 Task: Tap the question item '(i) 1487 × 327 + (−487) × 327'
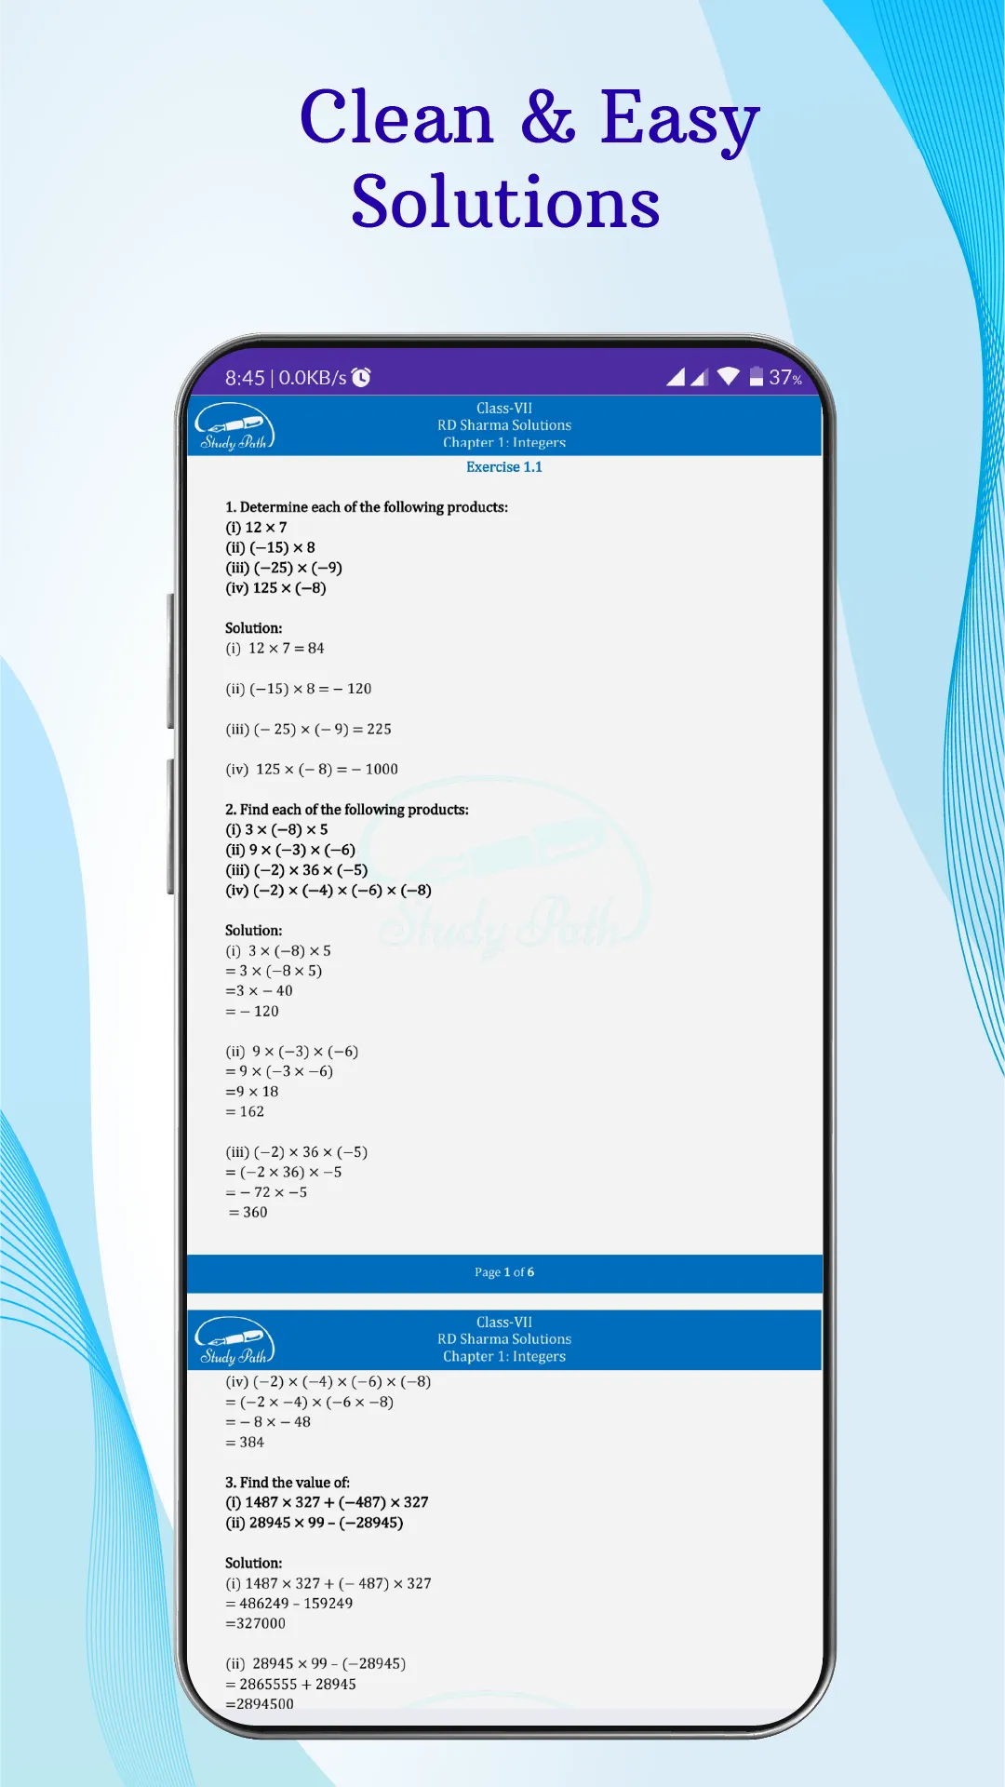[327, 1503]
